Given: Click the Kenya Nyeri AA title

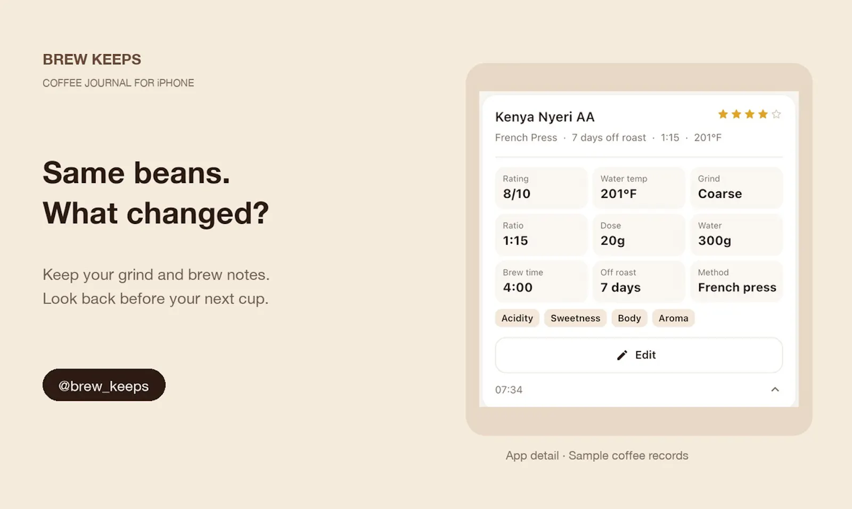Looking at the screenshot, I should click(545, 117).
